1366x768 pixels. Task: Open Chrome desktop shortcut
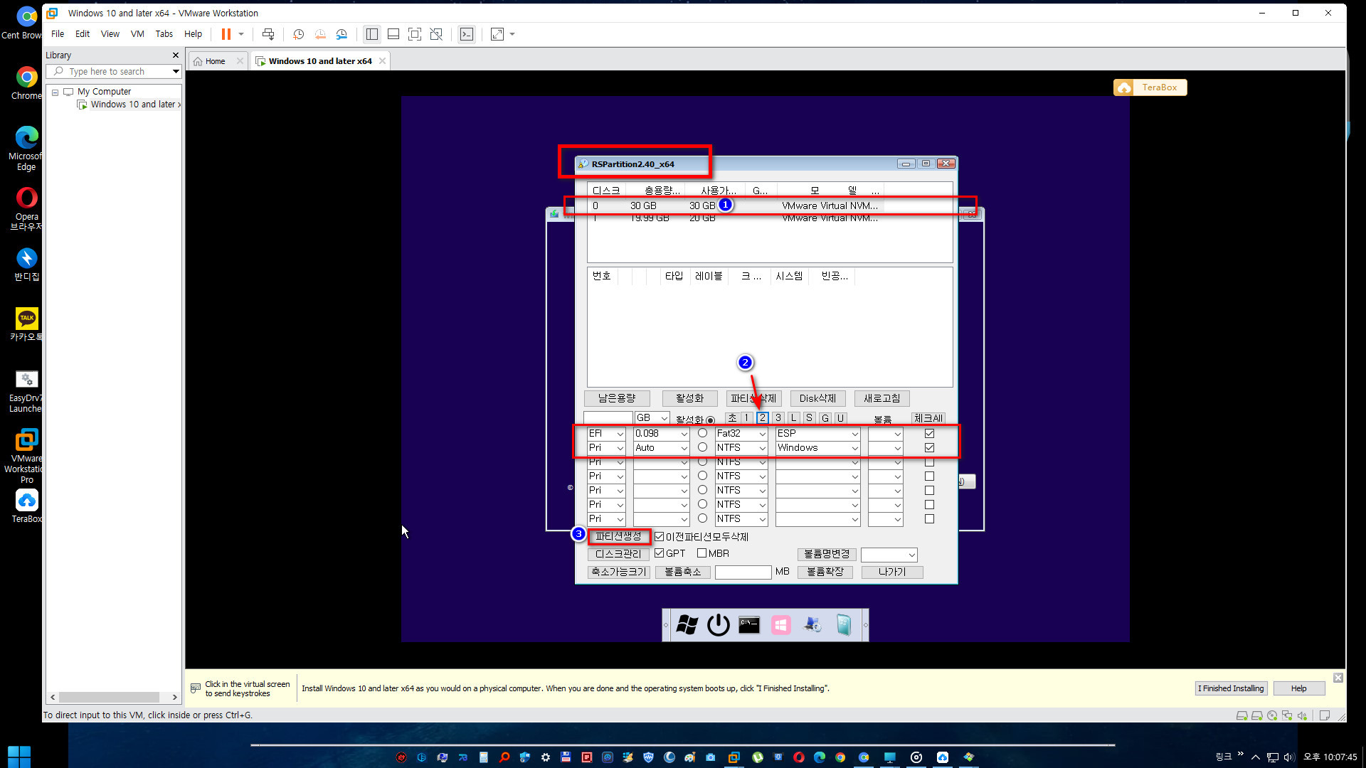pos(26,83)
